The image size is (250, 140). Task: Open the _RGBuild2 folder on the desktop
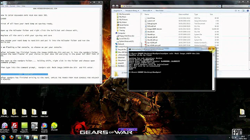coord(5,113)
